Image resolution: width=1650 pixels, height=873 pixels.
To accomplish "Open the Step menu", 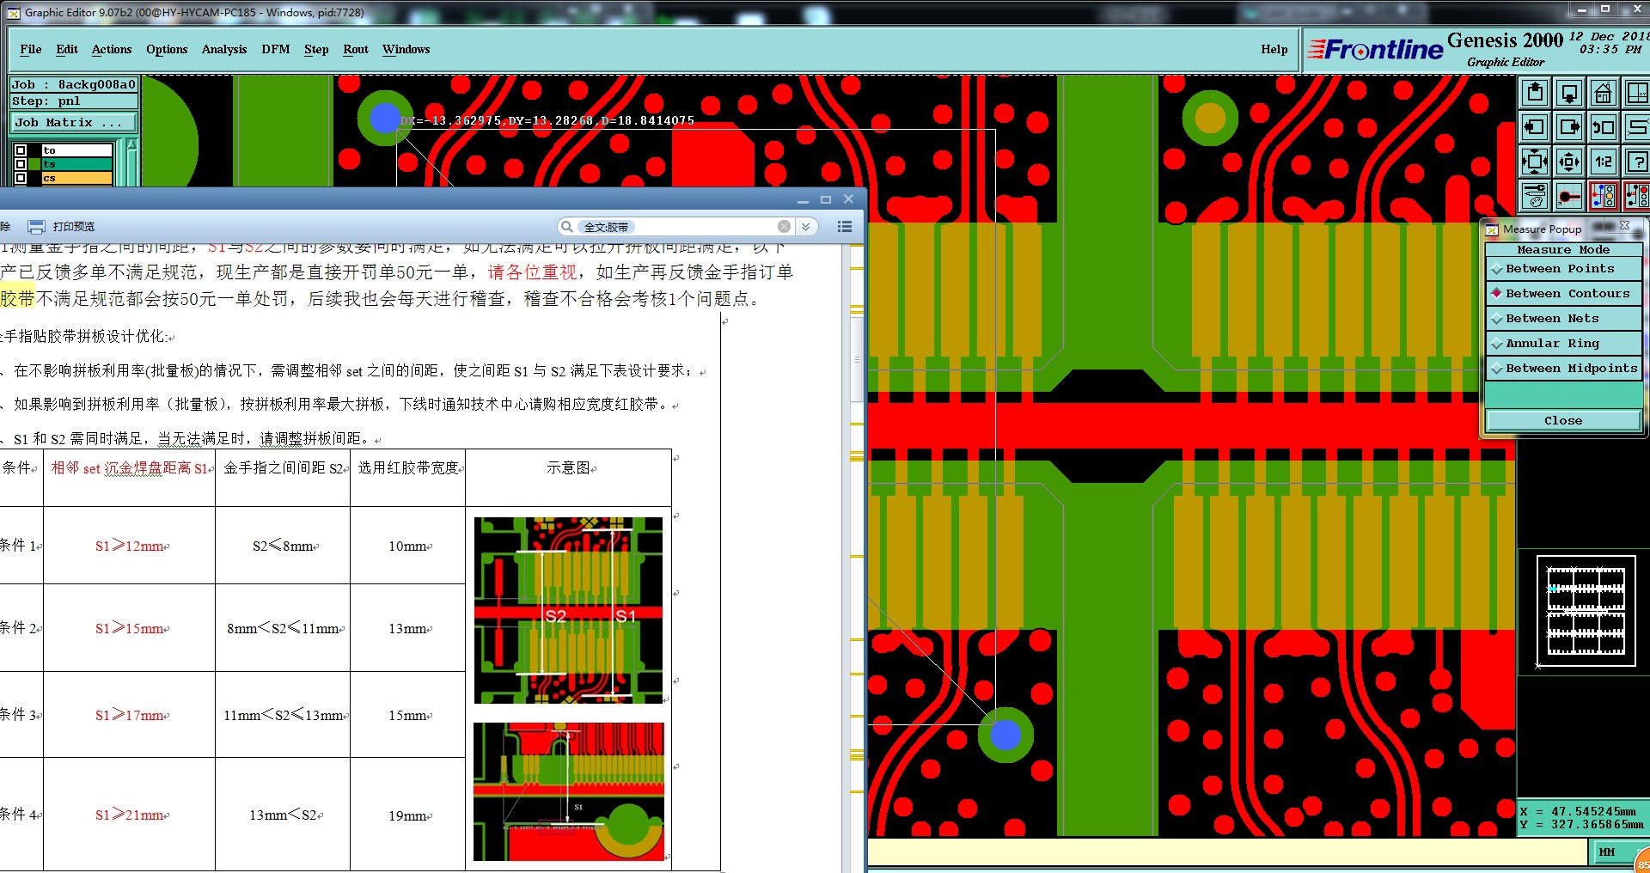I will tap(316, 49).
